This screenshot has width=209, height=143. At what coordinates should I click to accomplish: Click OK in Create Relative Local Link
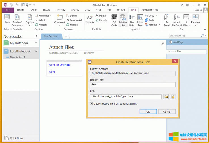click(148, 112)
